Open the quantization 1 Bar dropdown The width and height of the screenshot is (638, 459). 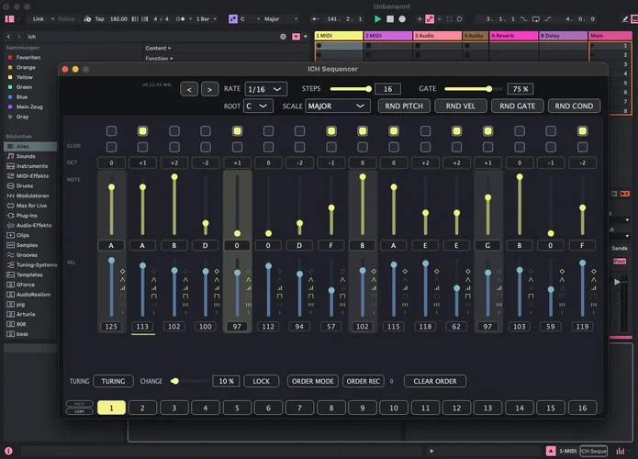point(207,19)
